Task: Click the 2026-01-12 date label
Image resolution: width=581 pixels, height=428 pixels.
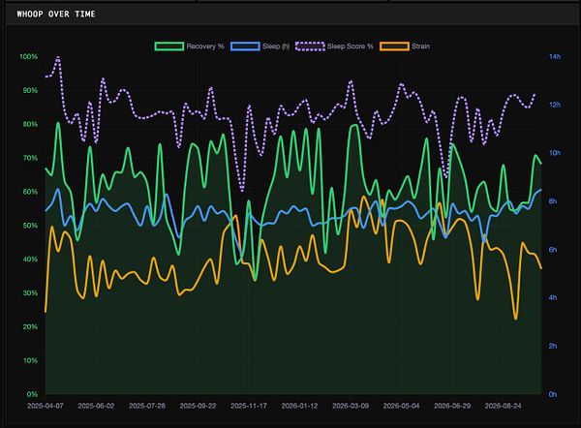Action: (299, 406)
